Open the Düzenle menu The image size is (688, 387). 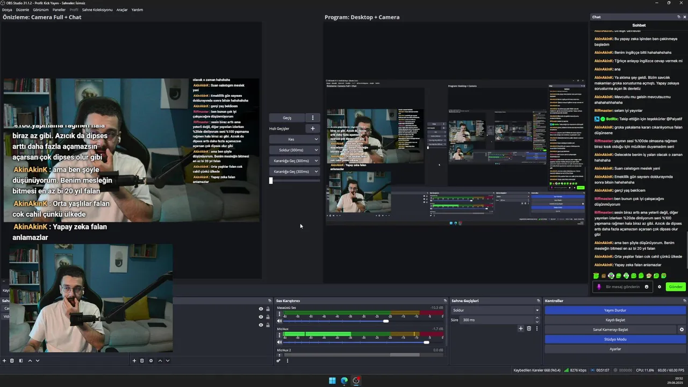pyautogui.click(x=23, y=10)
